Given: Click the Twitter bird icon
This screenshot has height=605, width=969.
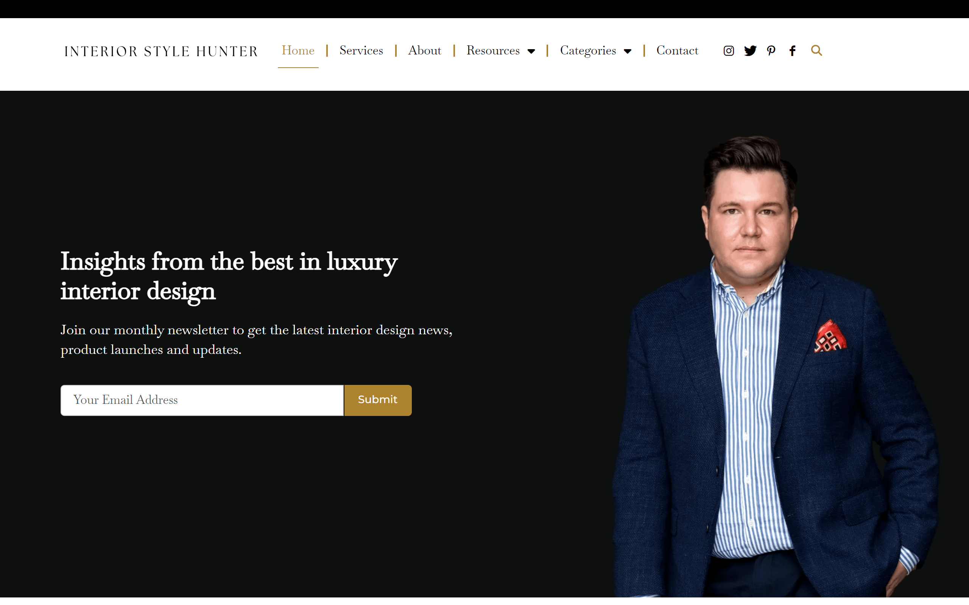Looking at the screenshot, I should pos(750,51).
